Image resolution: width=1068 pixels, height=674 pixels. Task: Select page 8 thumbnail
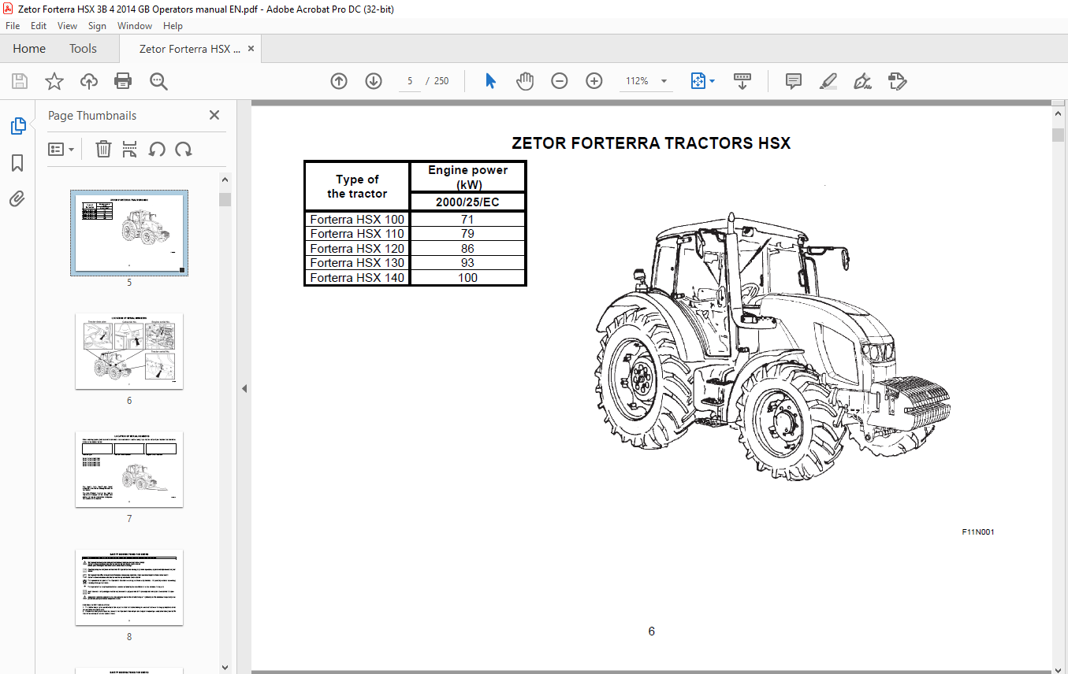pos(129,587)
